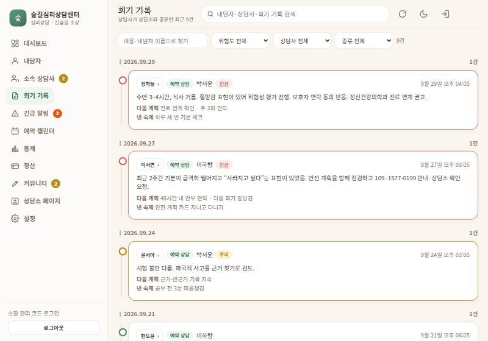Open the 예약 캘린더 page
The height and width of the screenshot is (341, 488).
point(33,131)
